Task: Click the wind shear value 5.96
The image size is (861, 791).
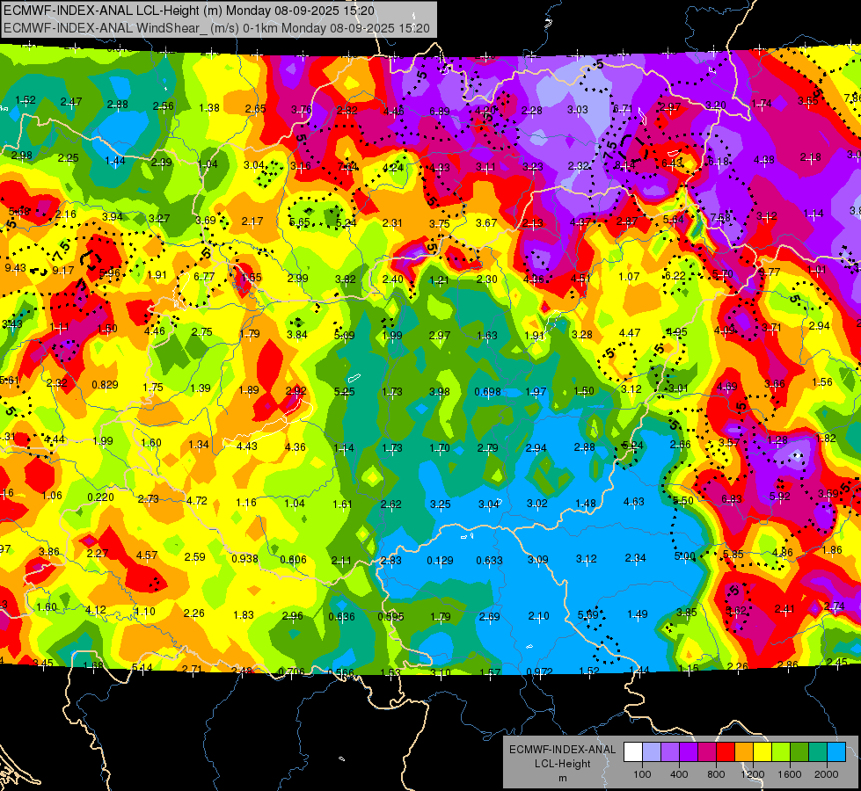Action: (x=109, y=272)
